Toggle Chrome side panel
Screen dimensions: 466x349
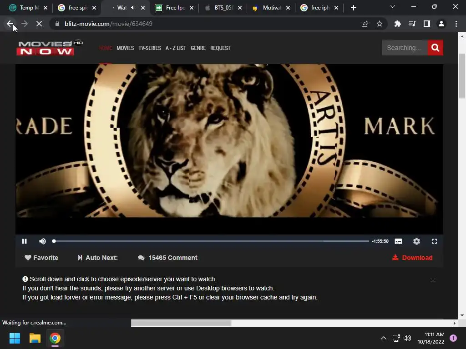pos(427,24)
